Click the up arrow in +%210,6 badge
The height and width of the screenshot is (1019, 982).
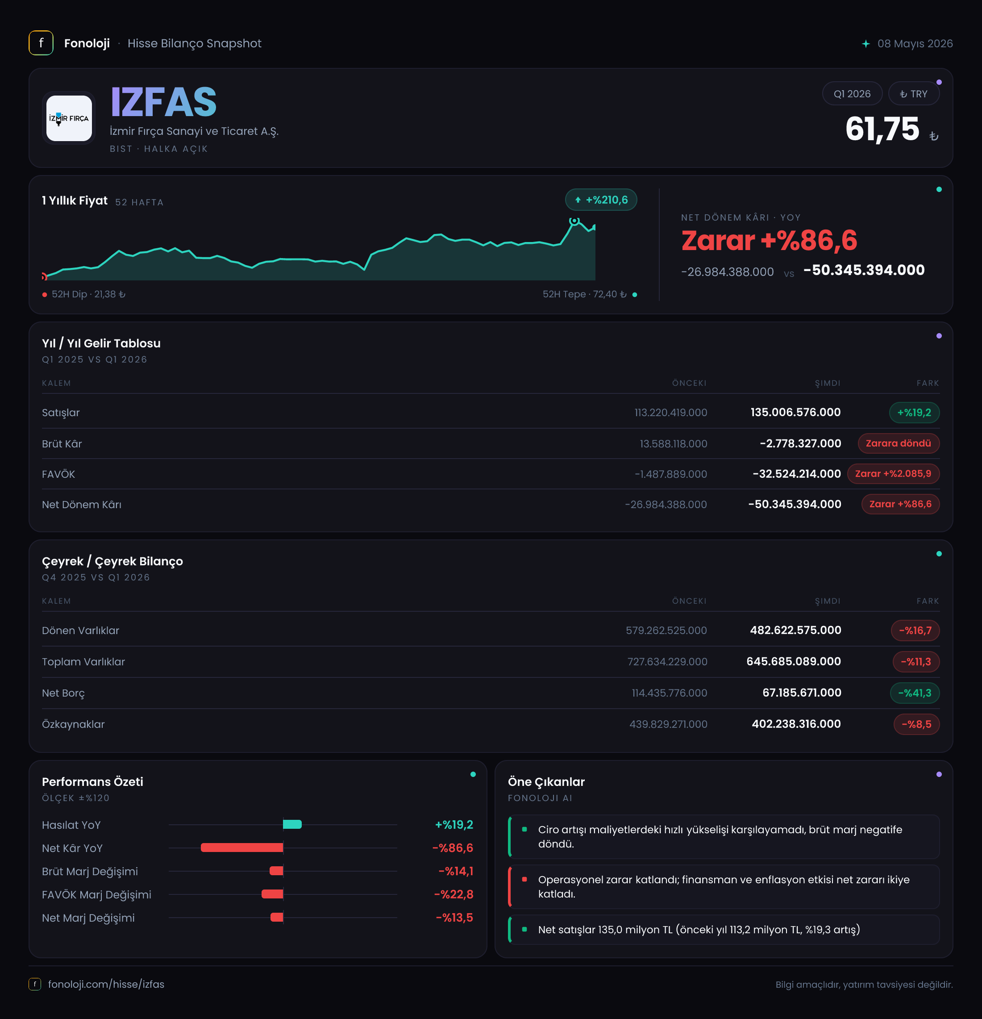coord(578,200)
